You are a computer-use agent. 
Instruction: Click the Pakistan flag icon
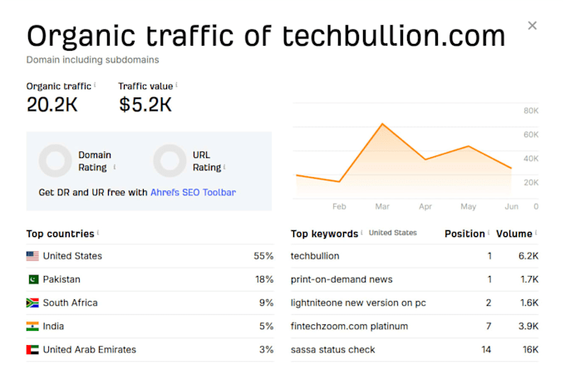32,279
